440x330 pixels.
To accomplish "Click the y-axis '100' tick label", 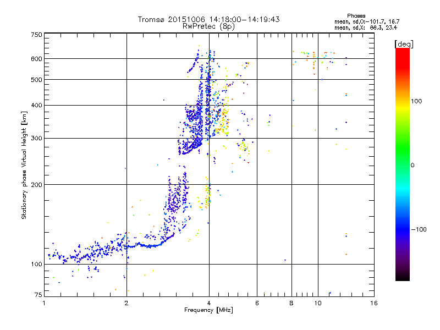I will click(36, 265).
